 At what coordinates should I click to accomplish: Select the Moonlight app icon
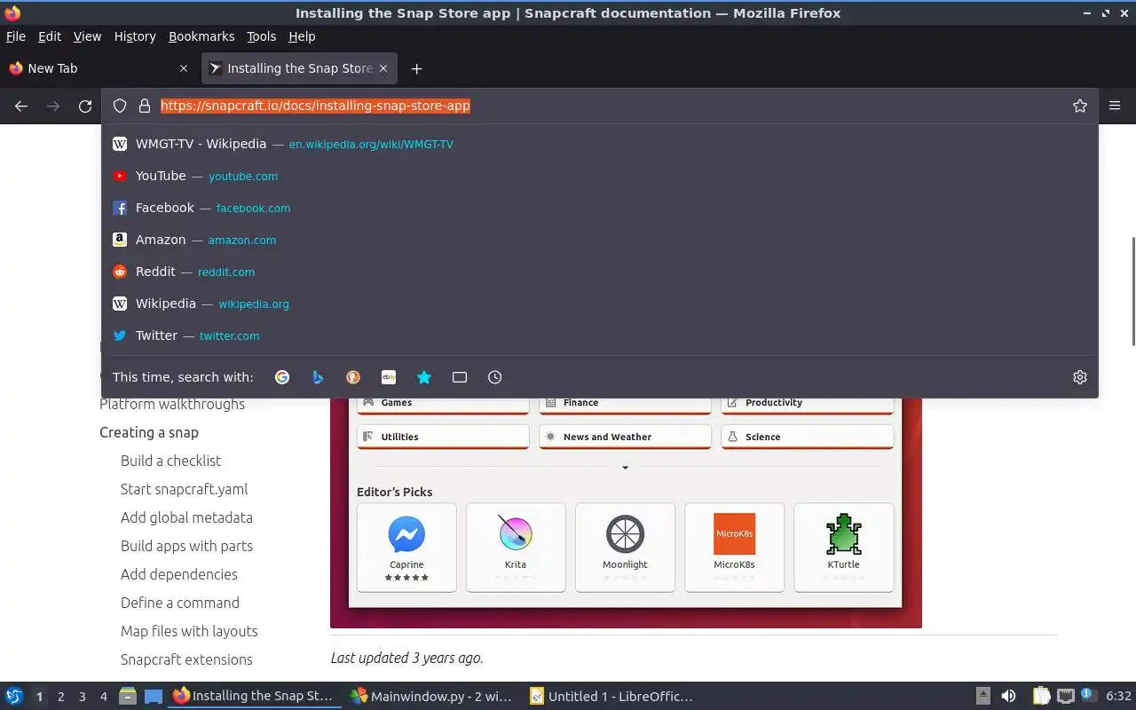[x=625, y=535]
